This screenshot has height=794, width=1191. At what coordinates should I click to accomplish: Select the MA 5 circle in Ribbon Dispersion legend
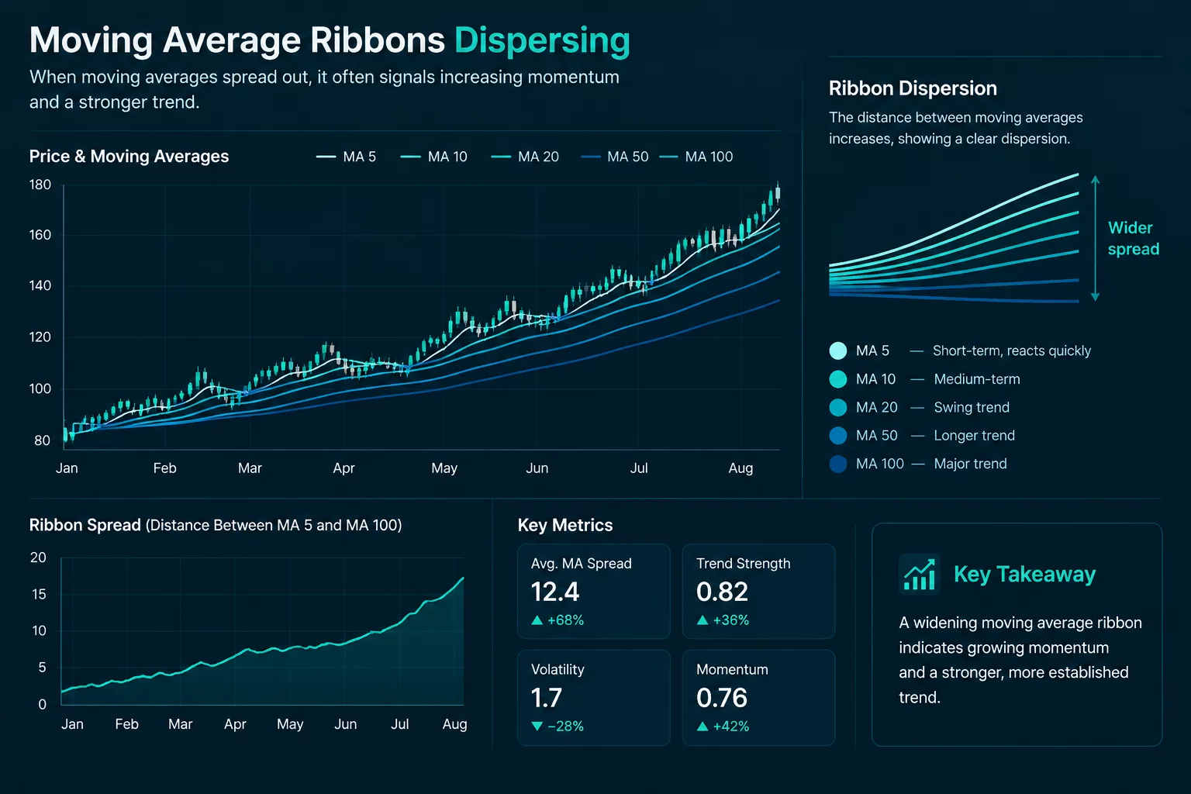(x=838, y=350)
